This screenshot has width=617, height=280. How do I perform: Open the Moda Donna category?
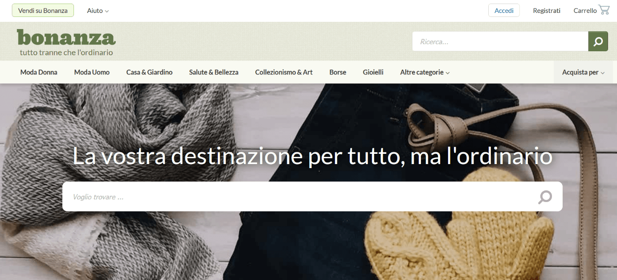pos(39,72)
